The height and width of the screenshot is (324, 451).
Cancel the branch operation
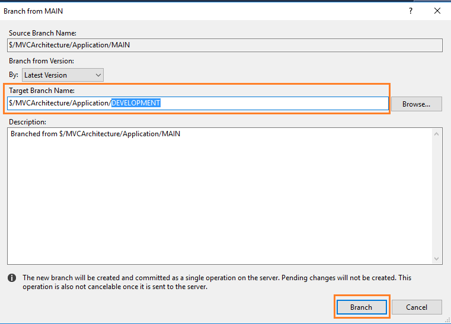[x=417, y=307]
